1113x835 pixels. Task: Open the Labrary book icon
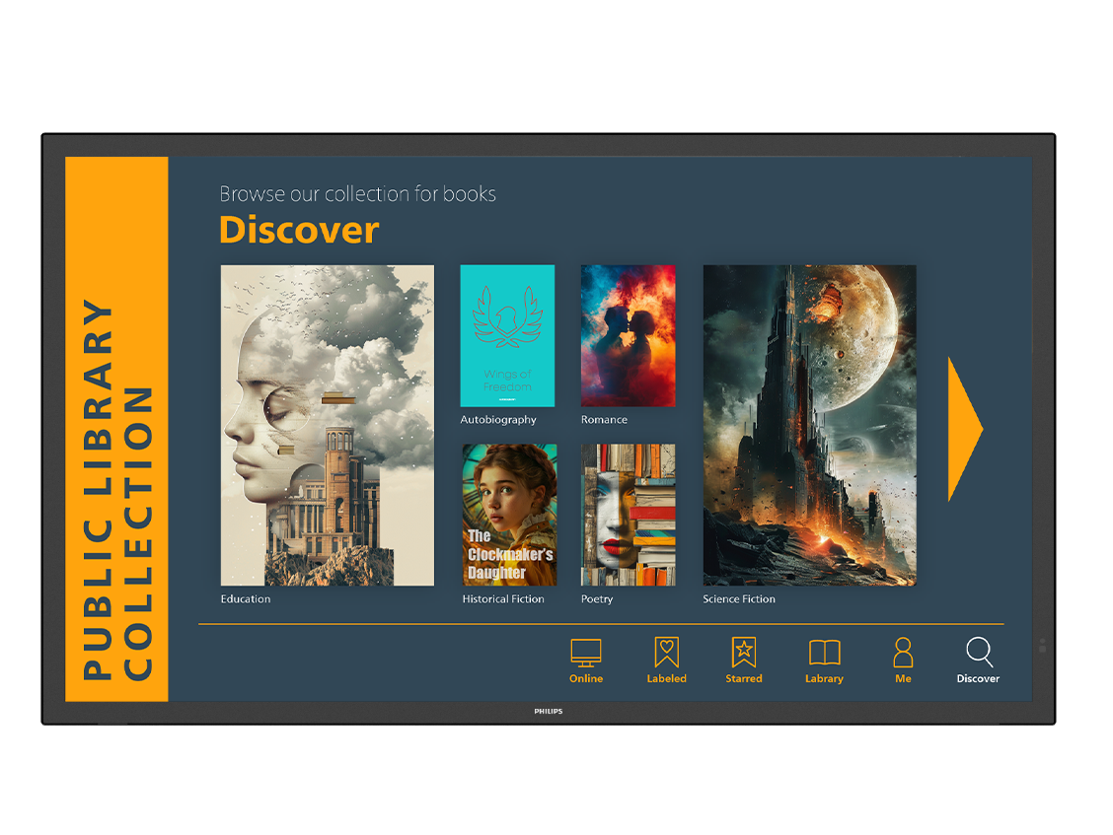coord(824,653)
